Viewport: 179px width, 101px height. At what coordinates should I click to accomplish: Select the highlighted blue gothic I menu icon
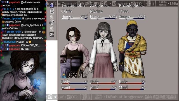pyautogui.click(x=52, y=5)
